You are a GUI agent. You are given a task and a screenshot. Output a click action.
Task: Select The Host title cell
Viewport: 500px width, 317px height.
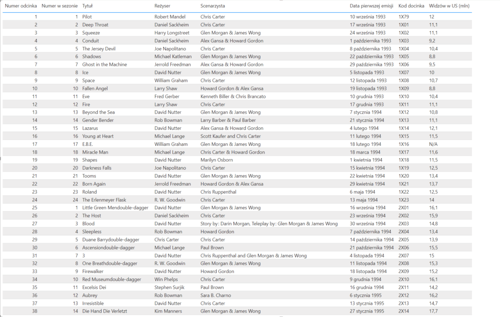(x=91, y=216)
